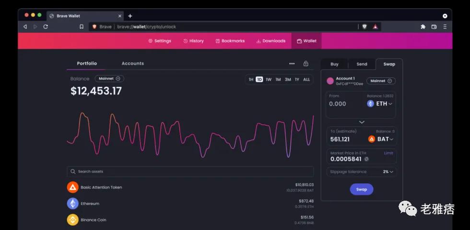Click the Ethereum asset icon
470x230 pixels.
coord(72,204)
